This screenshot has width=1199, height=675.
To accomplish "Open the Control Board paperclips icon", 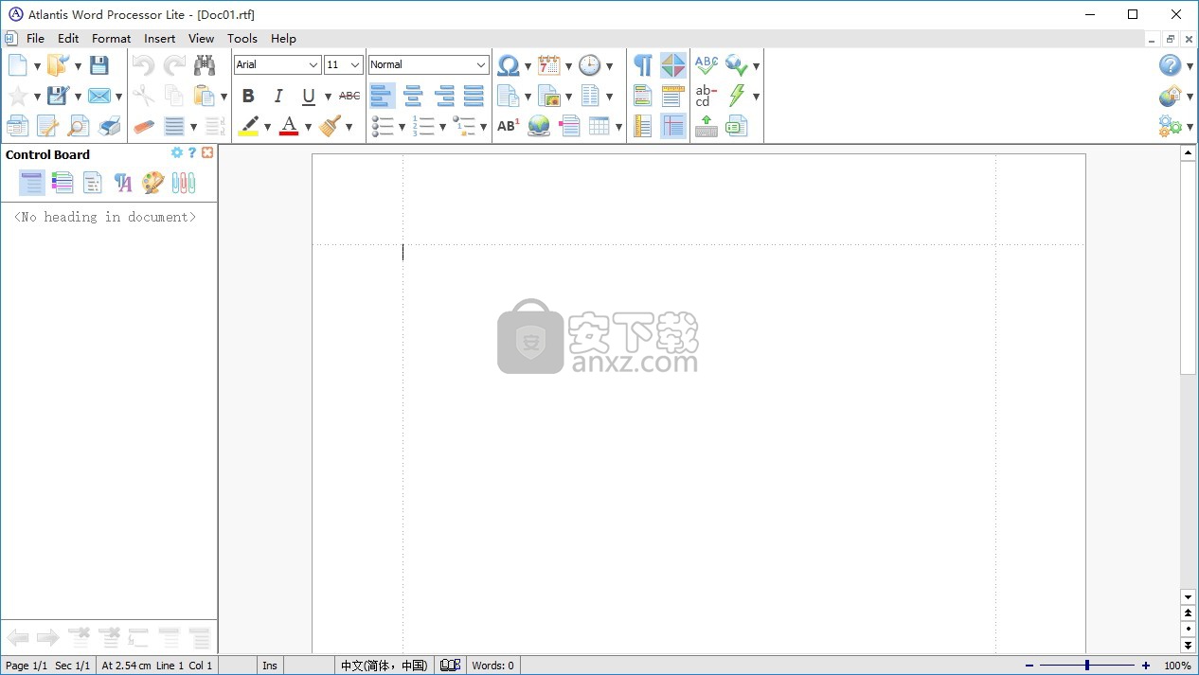I will 184,183.
